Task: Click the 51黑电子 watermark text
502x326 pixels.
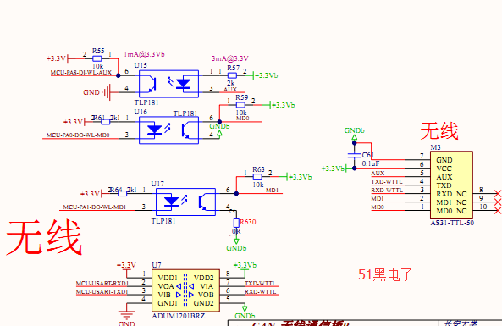Action: (x=385, y=274)
